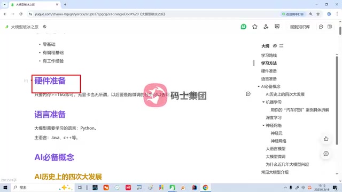342x192 pixels.
Task: Collapse the 机器学习 outline node
Action: click(263, 102)
